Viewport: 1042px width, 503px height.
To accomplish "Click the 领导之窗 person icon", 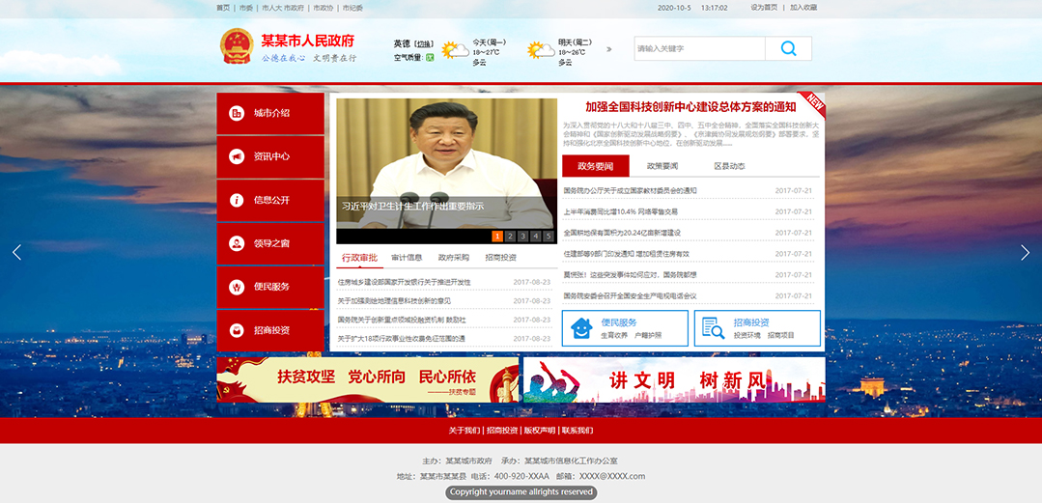I will point(237,243).
